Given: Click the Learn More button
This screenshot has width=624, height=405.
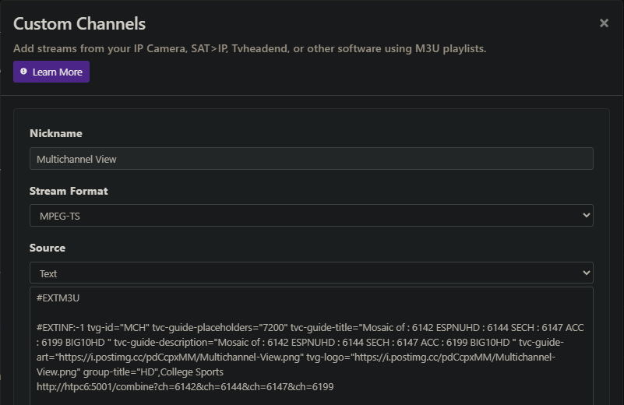Looking at the screenshot, I should point(51,72).
